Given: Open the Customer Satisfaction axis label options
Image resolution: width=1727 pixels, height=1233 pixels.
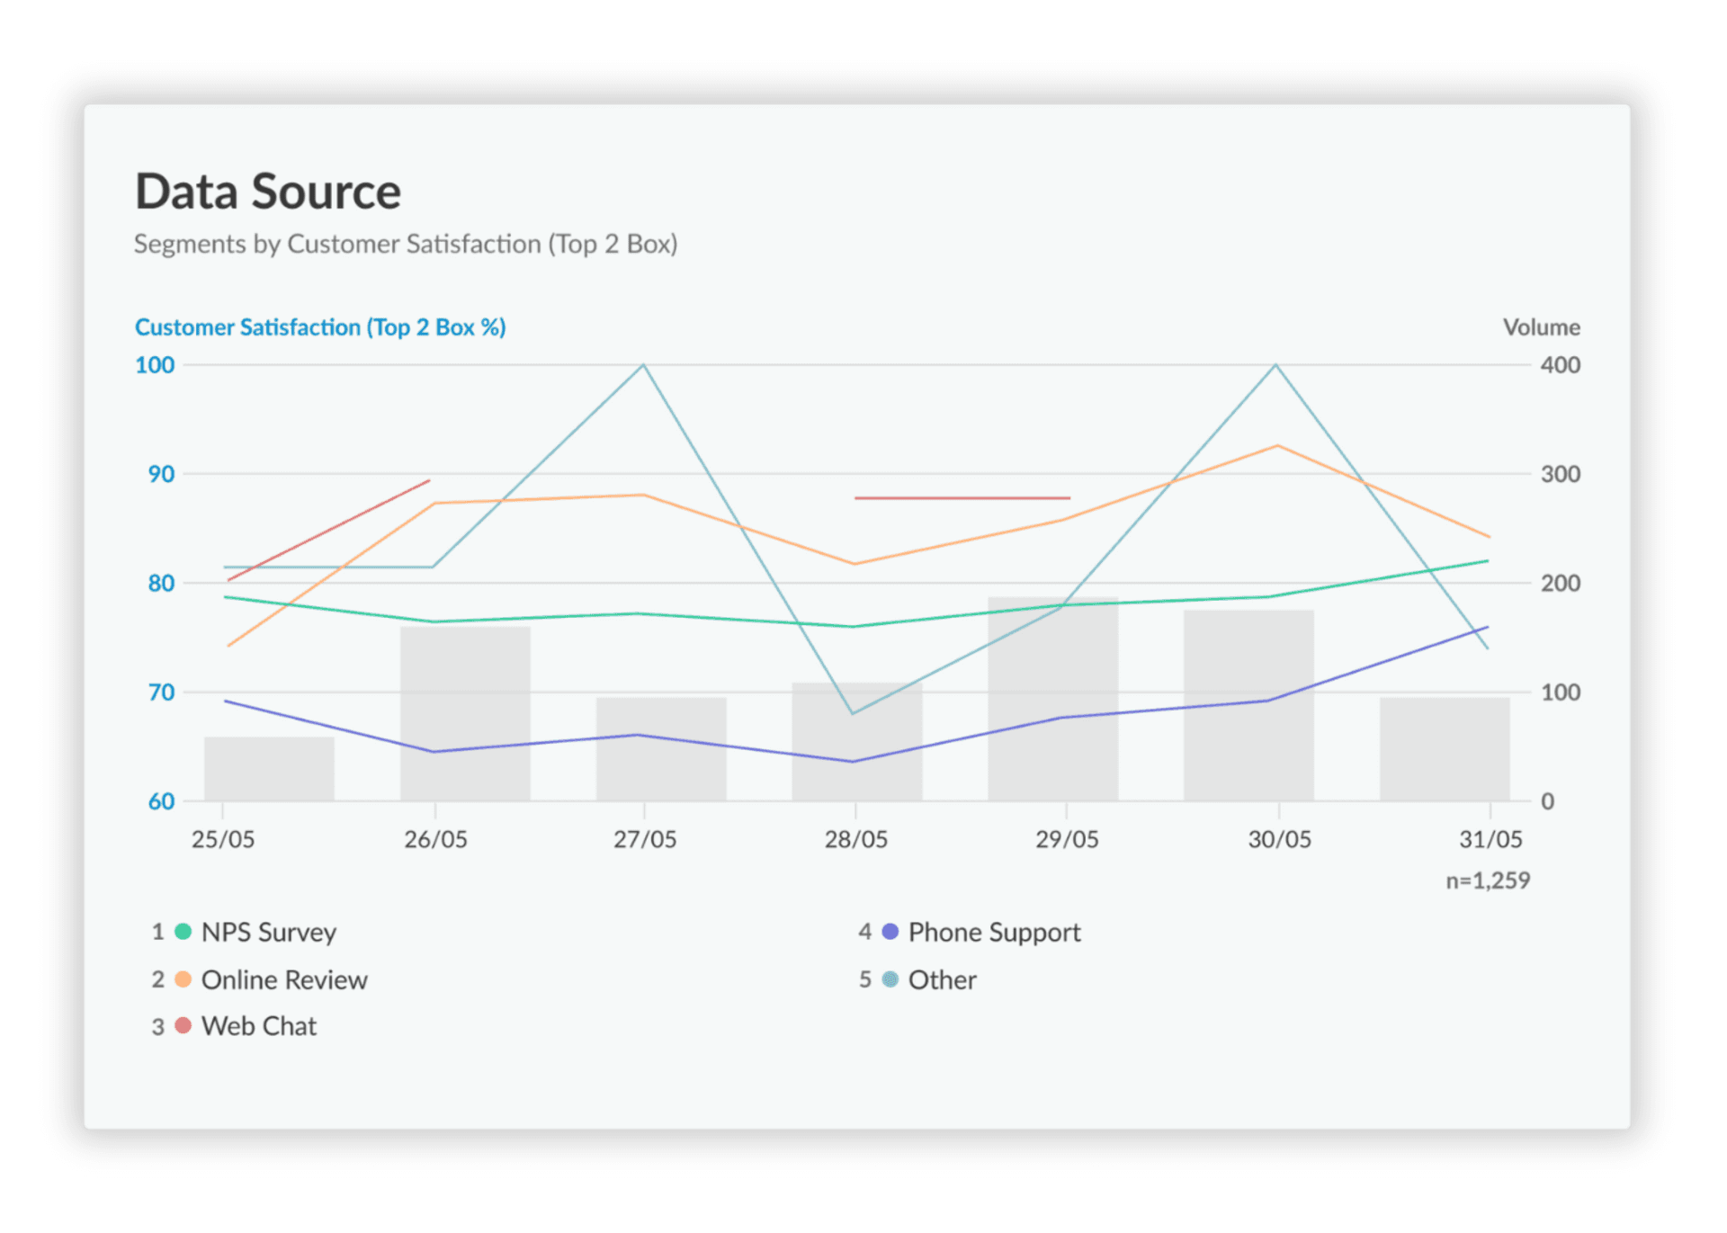Looking at the screenshot, I should pos(320,327).
